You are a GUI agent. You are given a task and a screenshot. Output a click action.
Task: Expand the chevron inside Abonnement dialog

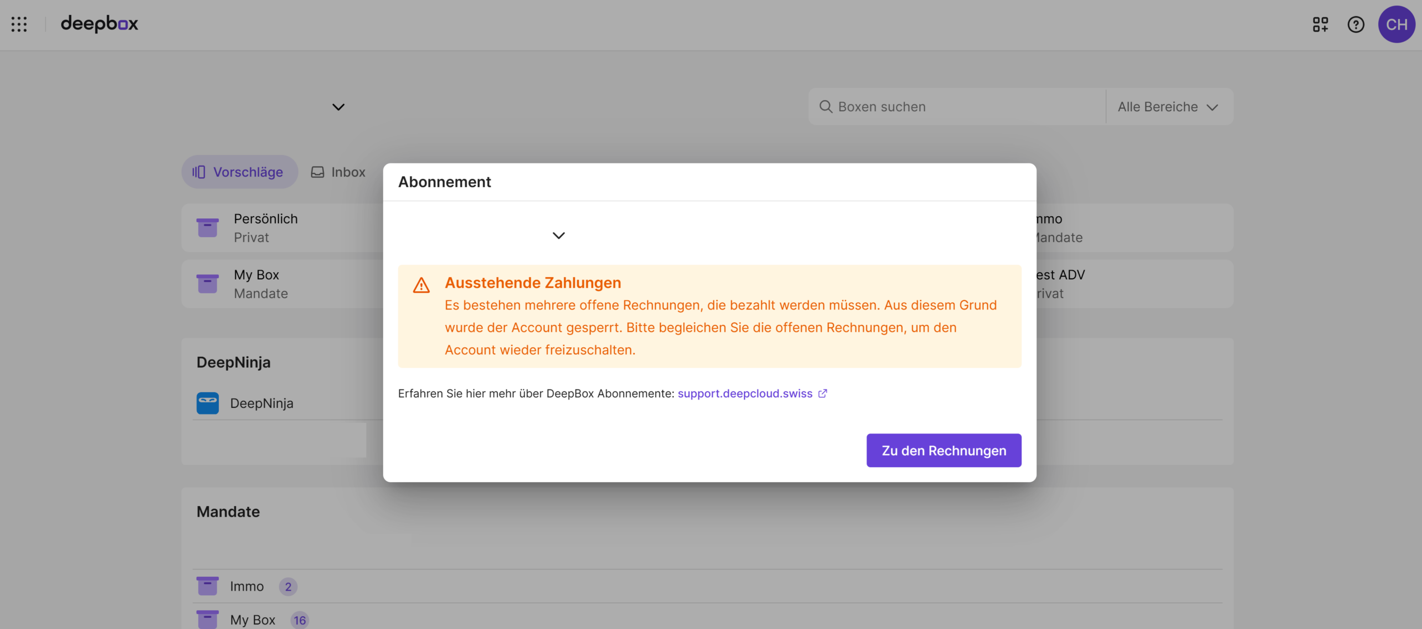pos(558,236)
